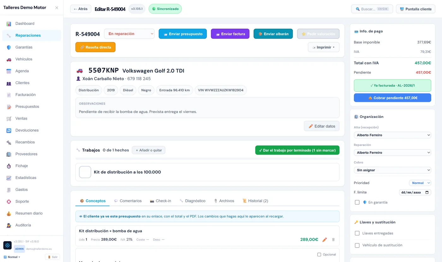The image size is (442, 262).
Task: Tick the Llaves entregadas checkbox
Action: click(357, 233)
